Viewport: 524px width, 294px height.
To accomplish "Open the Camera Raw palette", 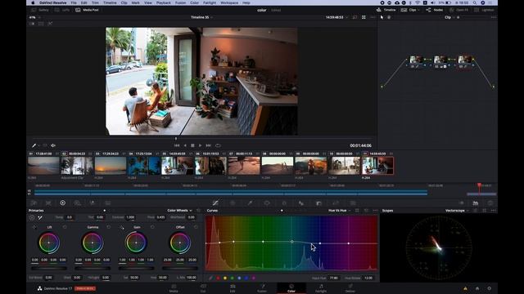I will [34, 203].
